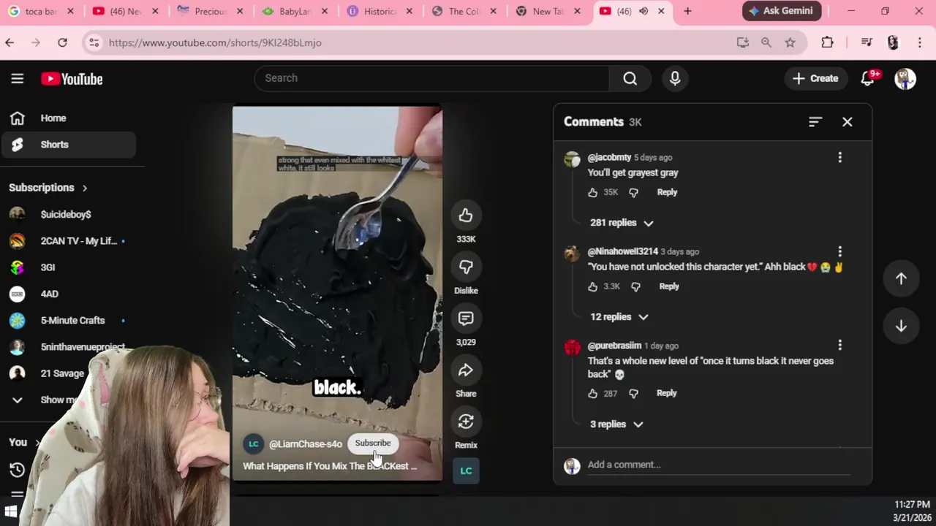Bookmark this page with the star
The height and width of the screenshot is (526, 936).
[790, 42]
